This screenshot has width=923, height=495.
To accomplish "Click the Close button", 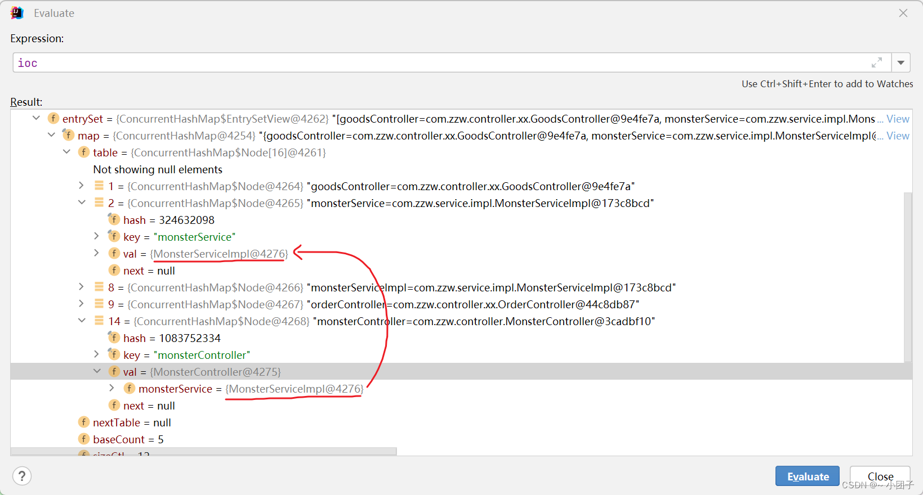I will coord(880,476).
